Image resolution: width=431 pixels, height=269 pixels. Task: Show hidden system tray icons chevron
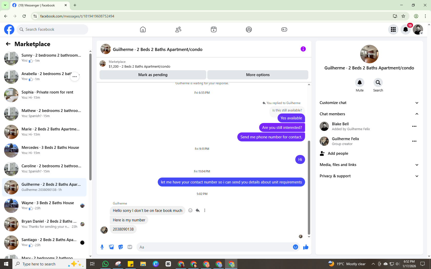[x=373, y=264]
